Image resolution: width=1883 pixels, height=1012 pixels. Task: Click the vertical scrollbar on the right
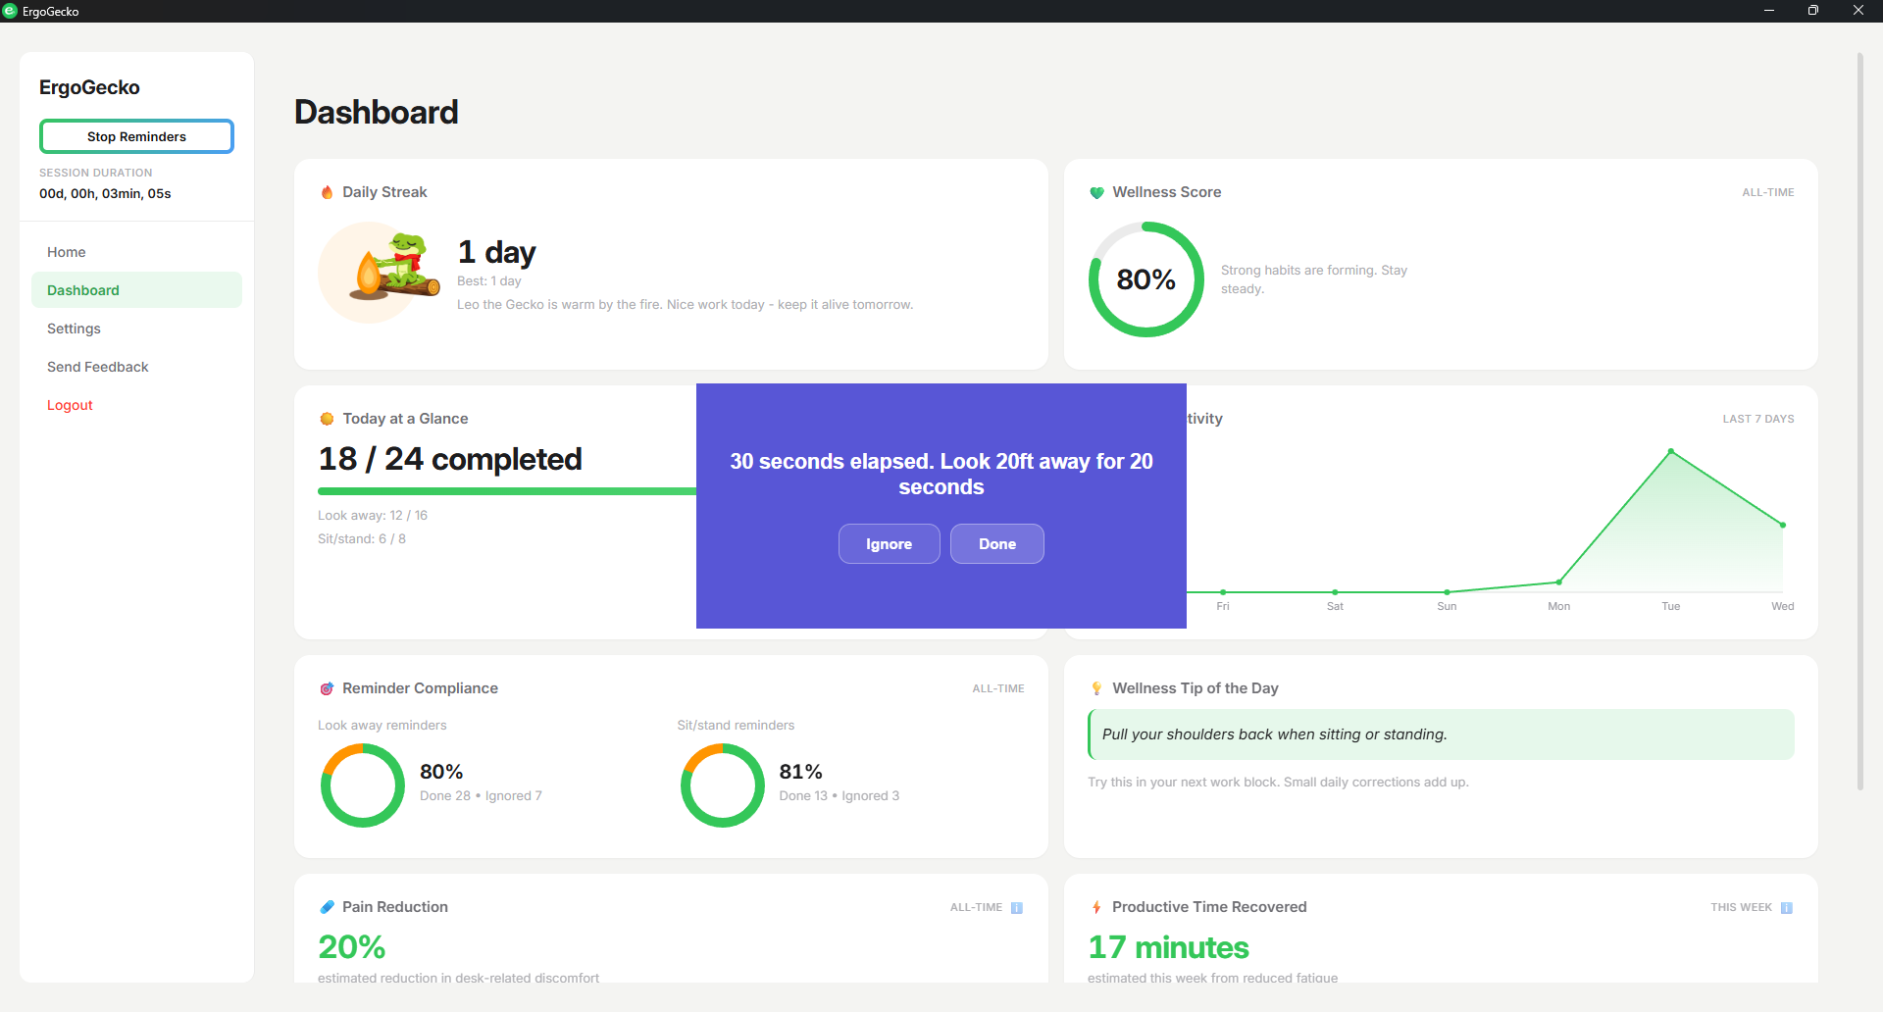coord(1859,422)
